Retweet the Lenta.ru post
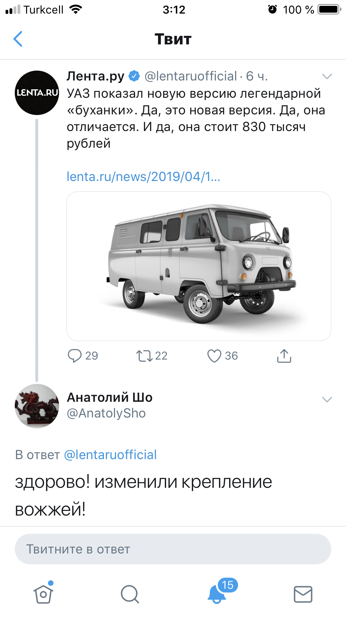The image size is (346, 617). (145, 356)
